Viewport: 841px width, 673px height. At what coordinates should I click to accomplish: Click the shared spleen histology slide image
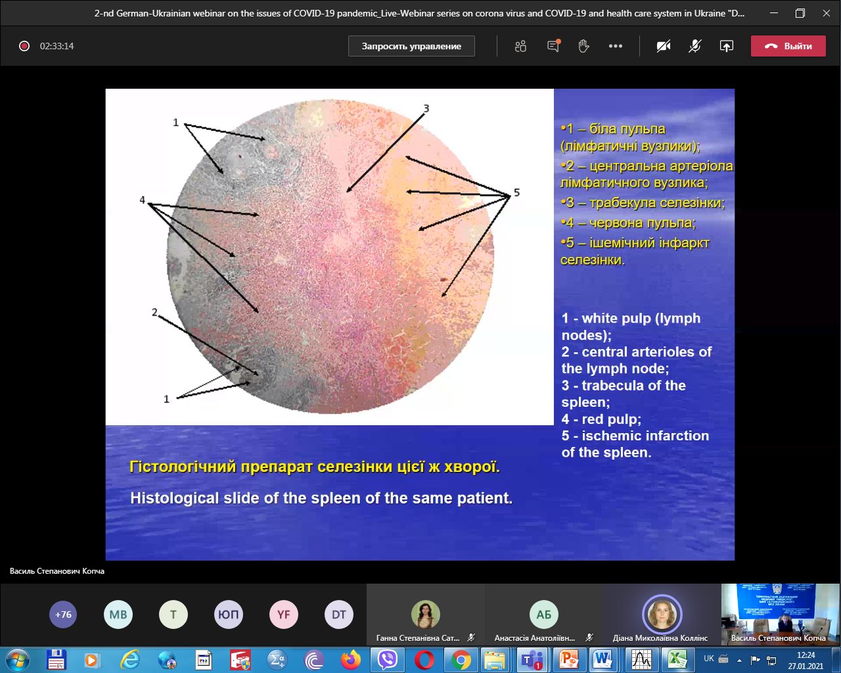[x=330, y=256]
